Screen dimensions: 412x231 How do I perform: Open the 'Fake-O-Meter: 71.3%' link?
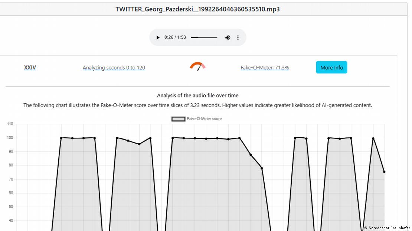(265, 67)
